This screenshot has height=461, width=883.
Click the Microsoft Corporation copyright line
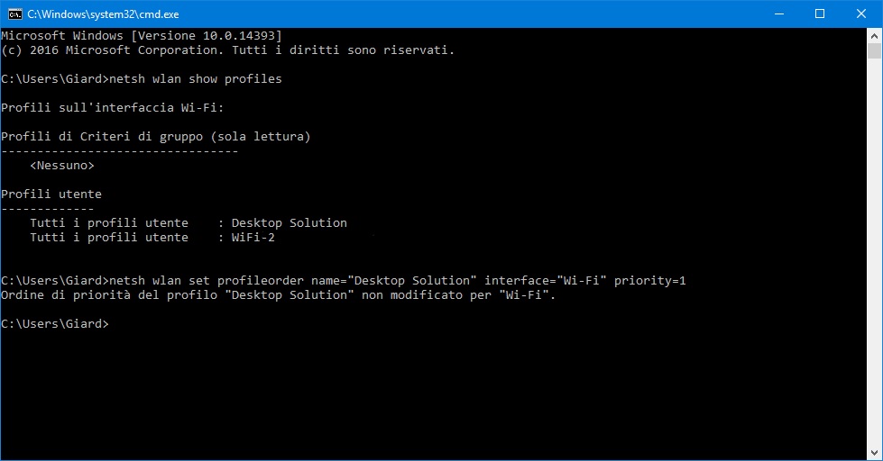point(227,50)
